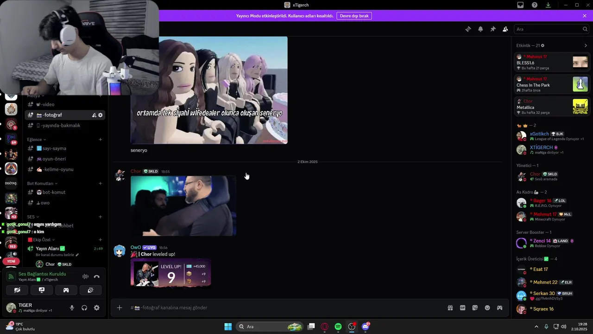Focus the Ara search field in Discord

[552, 29]
